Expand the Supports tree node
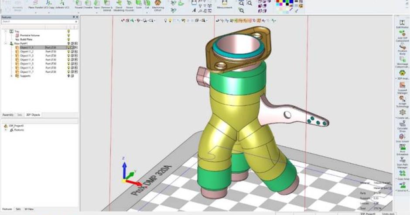410x215 pixels. [11, 76]
